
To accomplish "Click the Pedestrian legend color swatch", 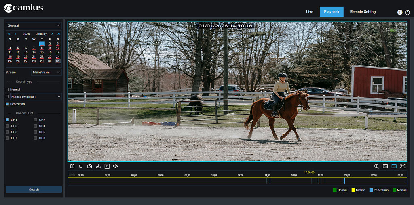I will [x=371, y=190].
